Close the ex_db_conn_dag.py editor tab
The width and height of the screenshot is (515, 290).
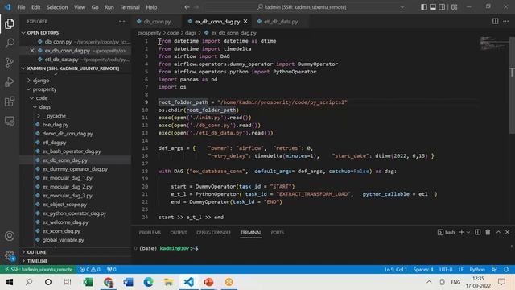pos(245,22)
